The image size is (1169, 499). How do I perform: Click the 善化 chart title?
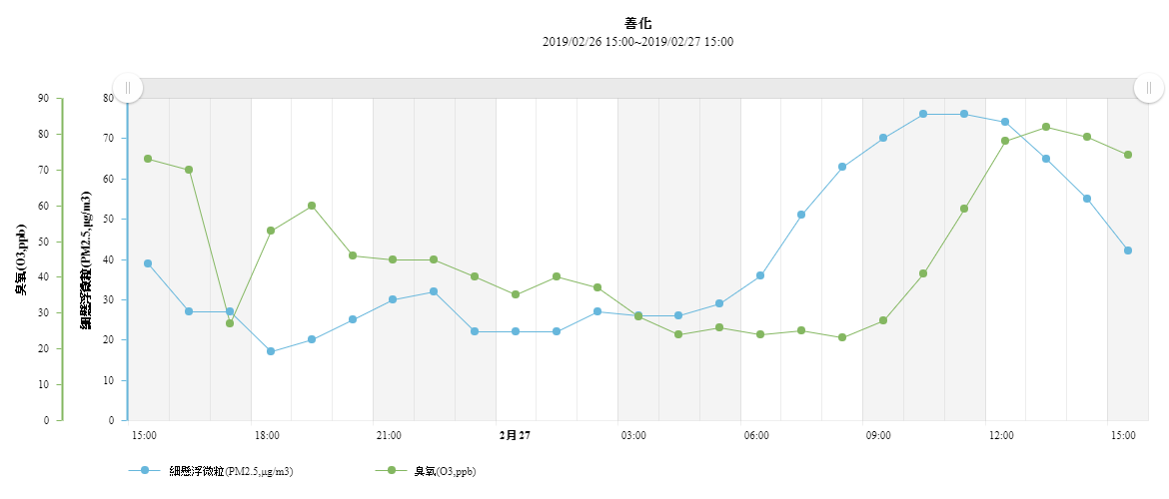(638, 23)
